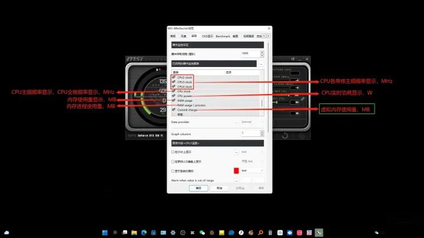Open the WeChat icon in the taskbar
424x238 pixels.
(202, 233)
